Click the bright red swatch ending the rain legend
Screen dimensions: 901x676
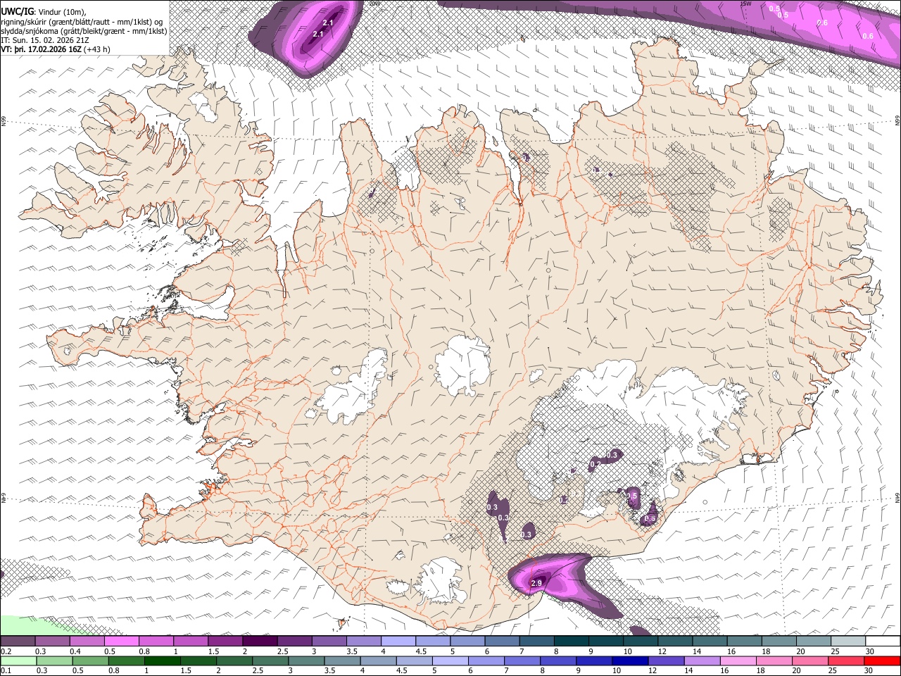click(881, 661)
